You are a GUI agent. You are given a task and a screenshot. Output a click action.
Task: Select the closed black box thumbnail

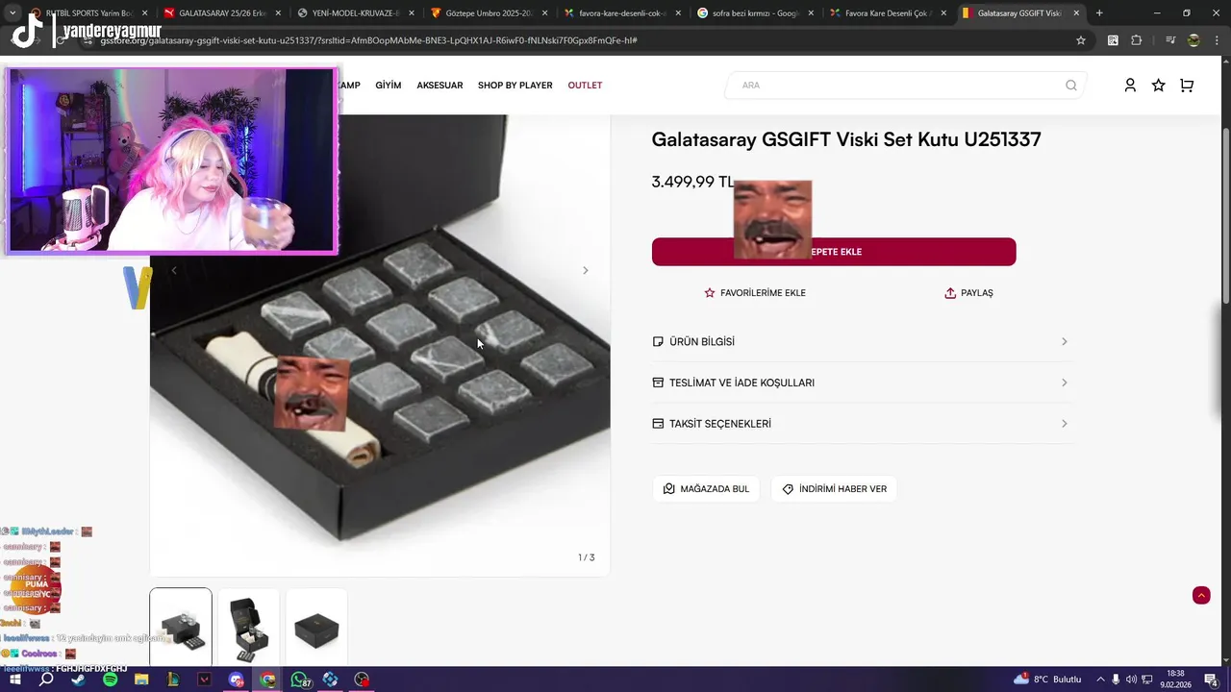pos(316,629)
